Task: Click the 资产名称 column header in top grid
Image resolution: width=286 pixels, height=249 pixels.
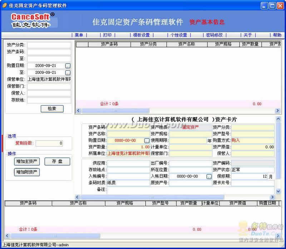Action: pyautogui.click(x=187, y=44)
